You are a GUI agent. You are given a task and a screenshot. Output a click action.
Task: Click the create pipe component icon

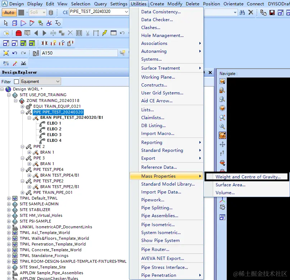coord(123,53)
